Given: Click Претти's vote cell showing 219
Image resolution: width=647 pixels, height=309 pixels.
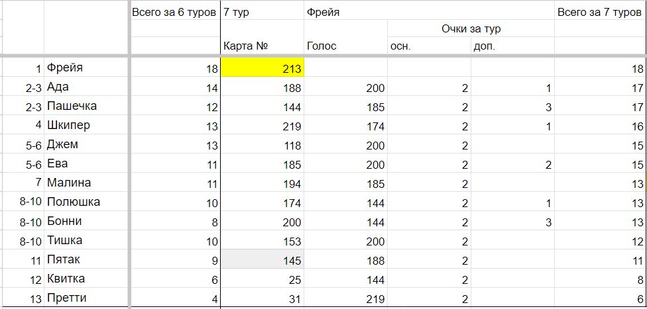Looking at the screenshot, I should click(x=346, y=298).
